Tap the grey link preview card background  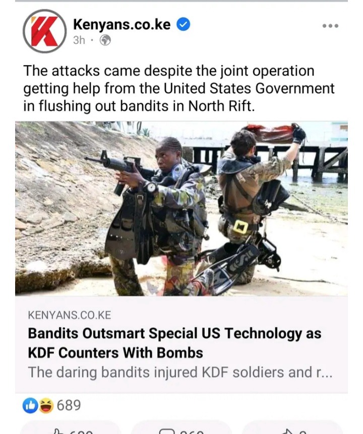181,345
